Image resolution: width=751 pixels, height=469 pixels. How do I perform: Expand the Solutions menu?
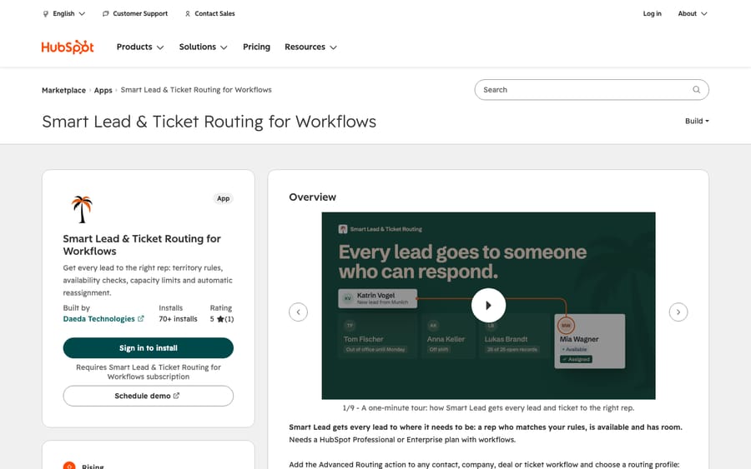[x=203, y=47]
